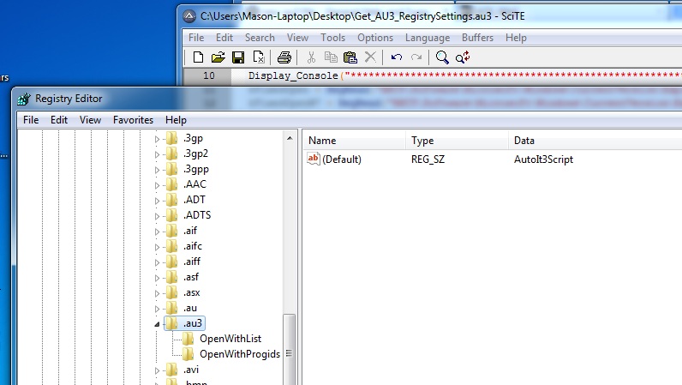Click the Print icon in the SciTE toolbar

pos(284,57)
